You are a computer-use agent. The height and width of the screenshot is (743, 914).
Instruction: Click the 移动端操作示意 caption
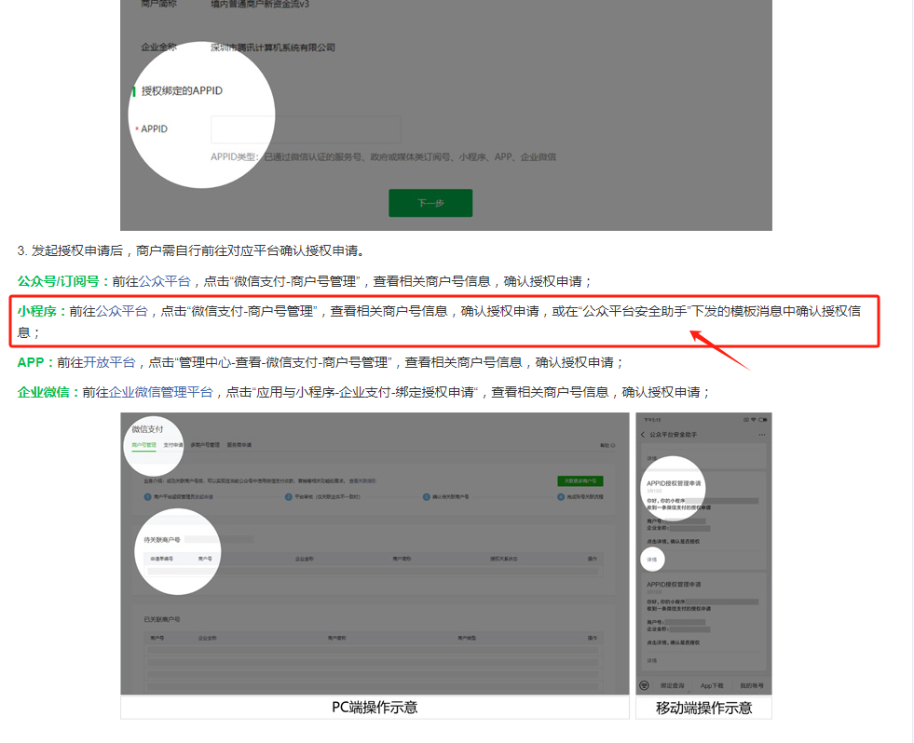coord(703,708)
